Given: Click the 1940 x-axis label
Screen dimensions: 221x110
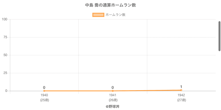Looking at the screenshot, I should click(x=44, y=95).
